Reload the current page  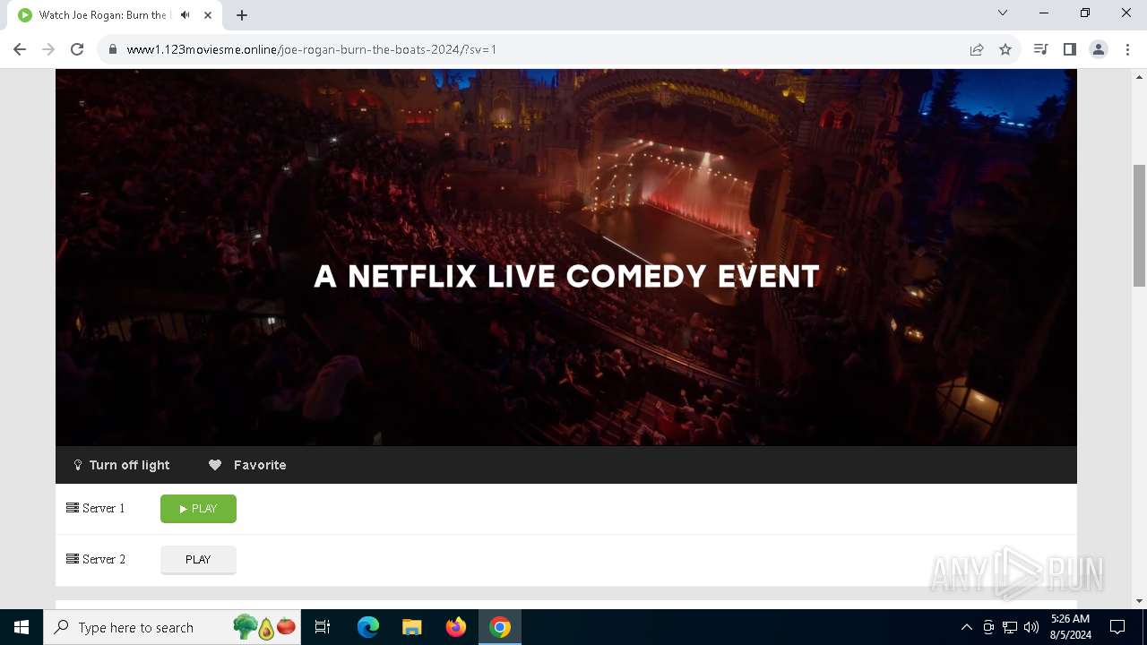[x=77, y=49]
